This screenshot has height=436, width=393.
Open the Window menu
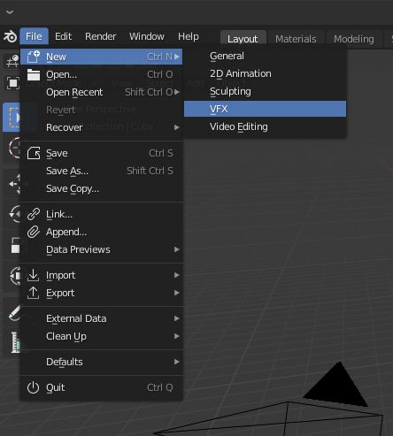point(147,36)
